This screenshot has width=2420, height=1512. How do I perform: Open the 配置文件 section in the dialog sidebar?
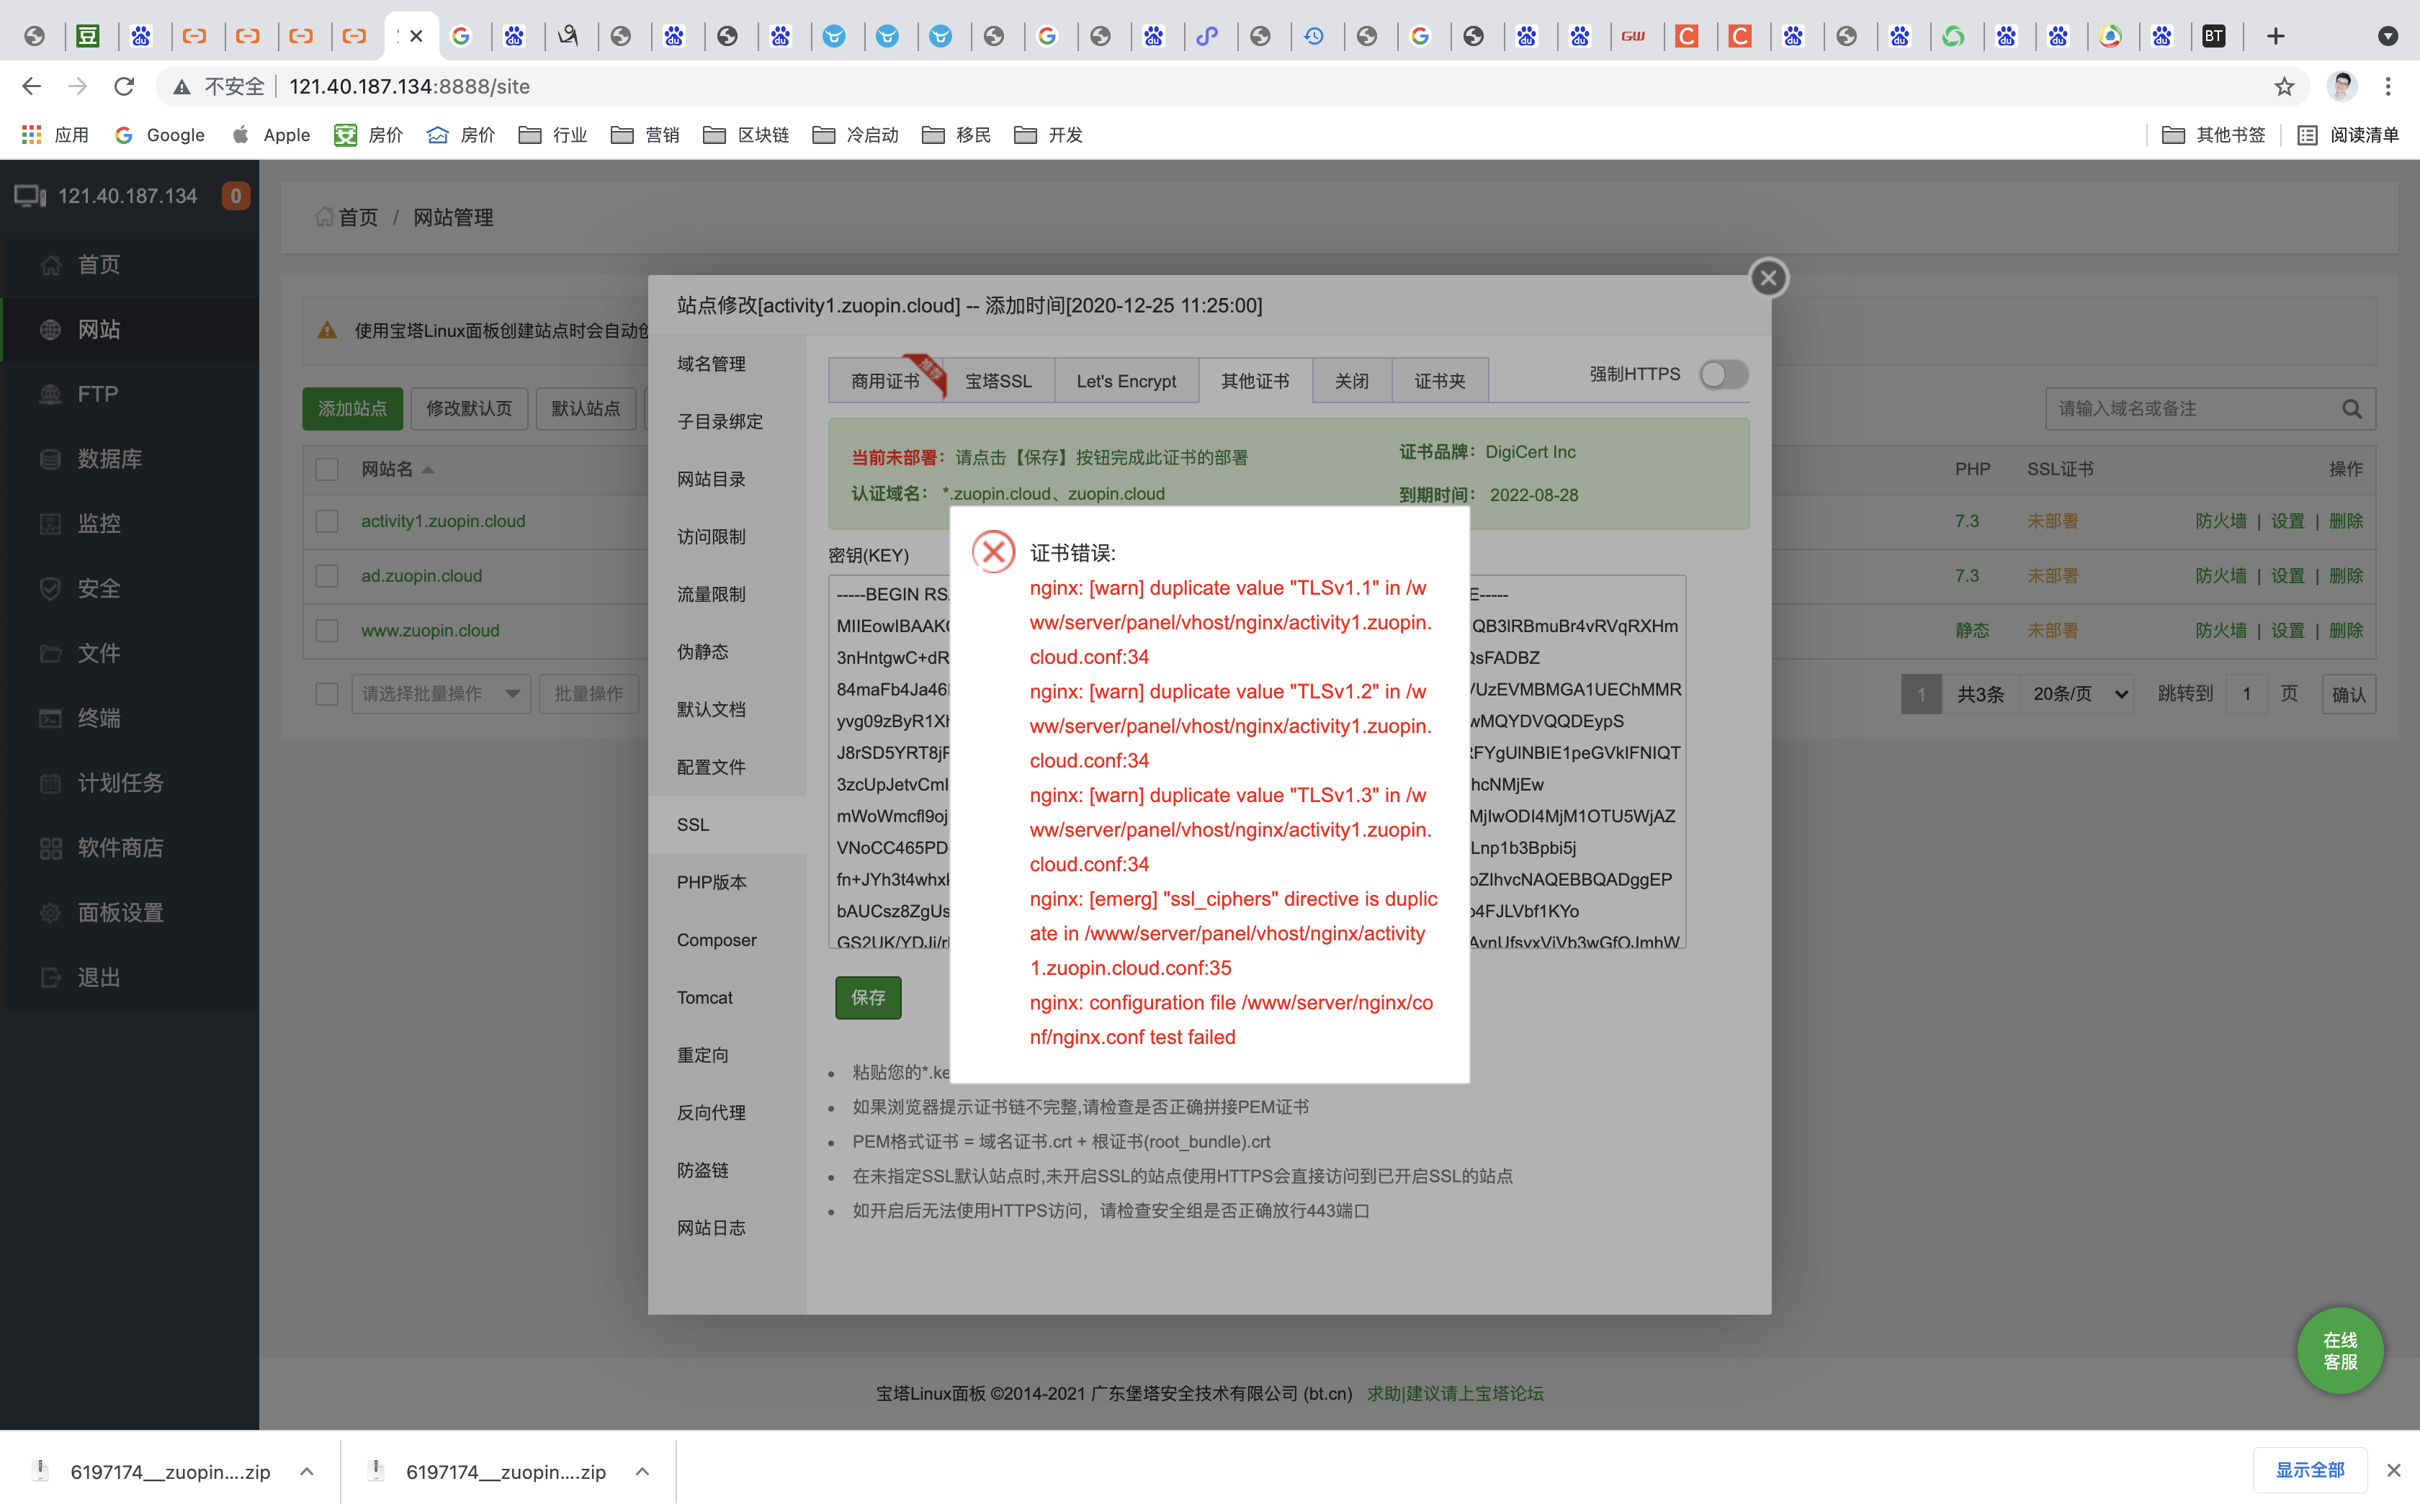(x=711, y=767)
